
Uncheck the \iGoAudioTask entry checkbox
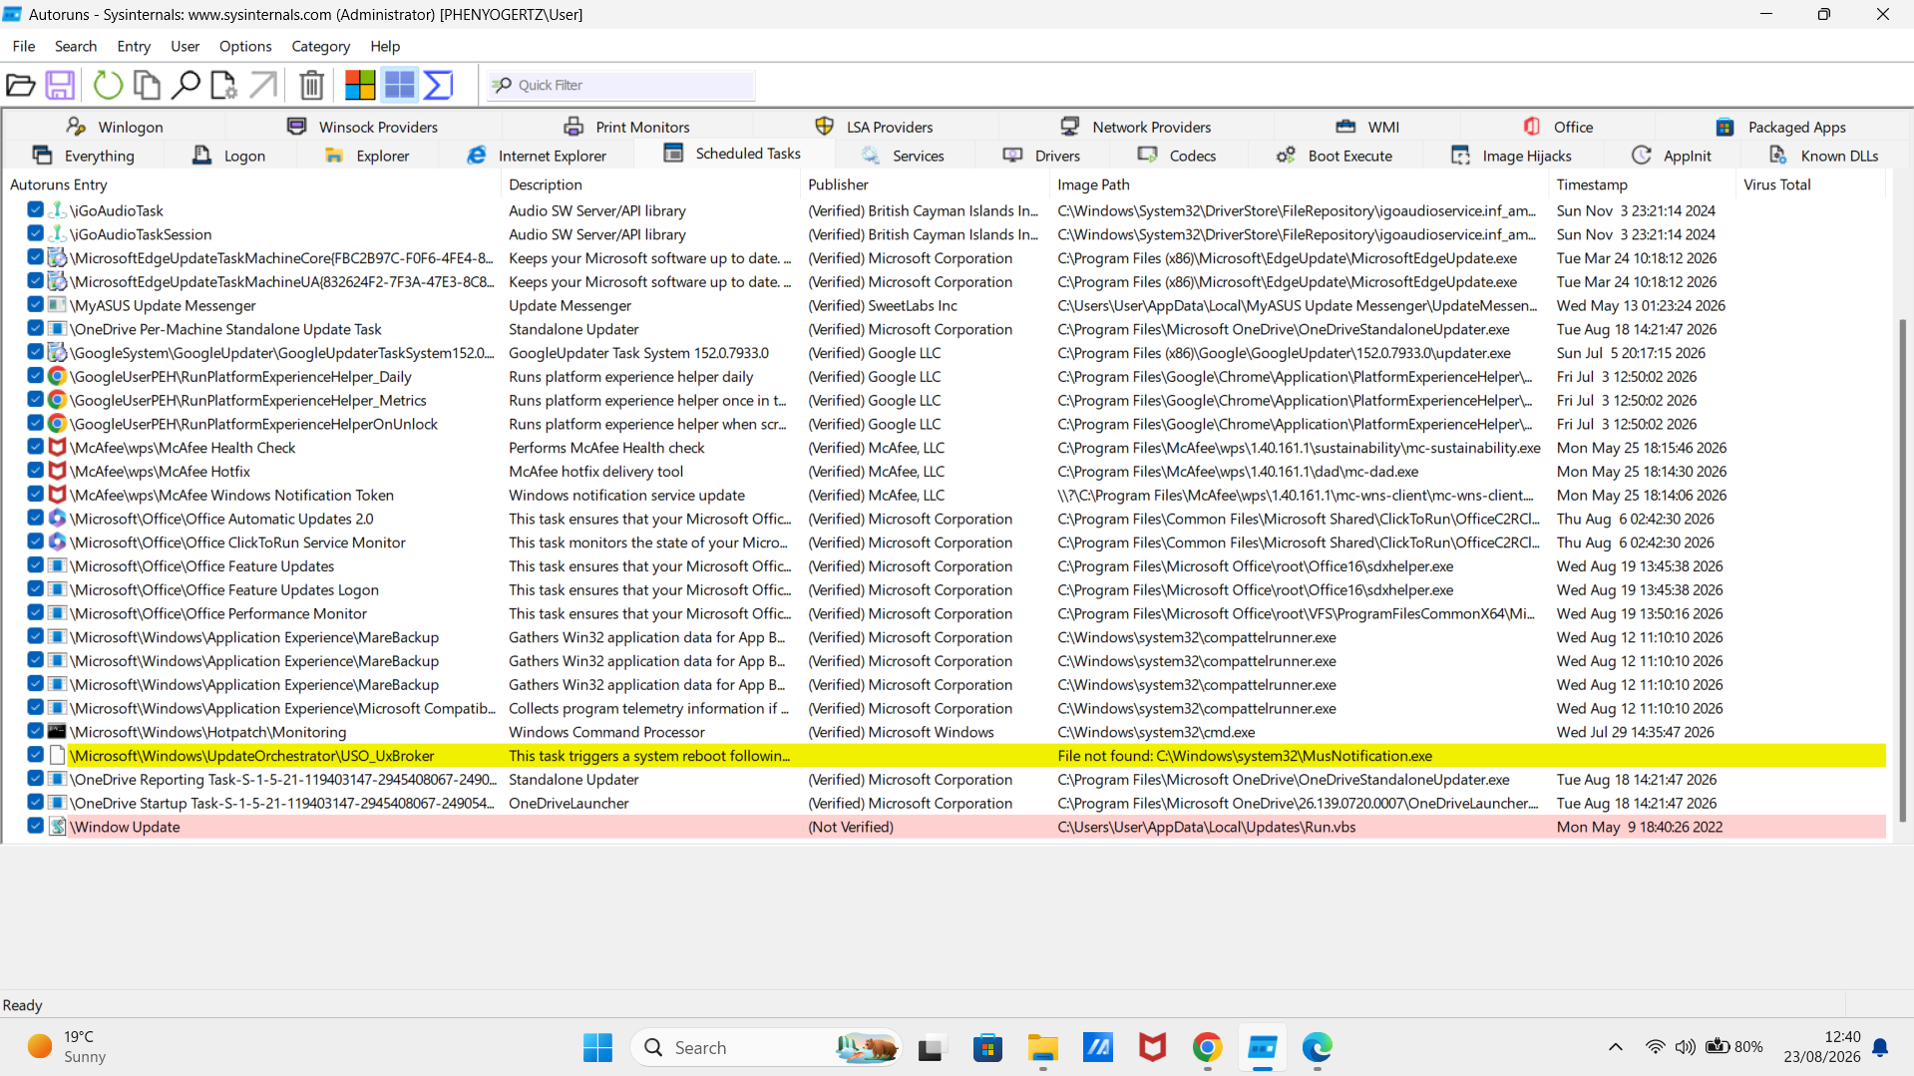[35, 210]
